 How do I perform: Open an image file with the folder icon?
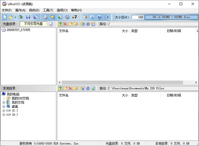(11, 17)
